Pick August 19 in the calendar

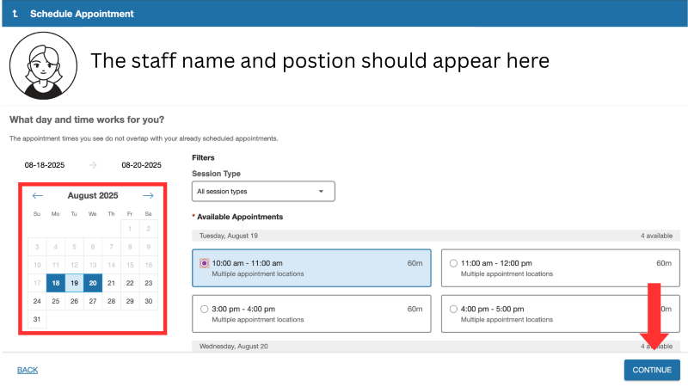tap(74, 282)
